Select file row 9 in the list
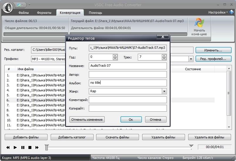Screen dimensions: 236x161 coord(35,115)
